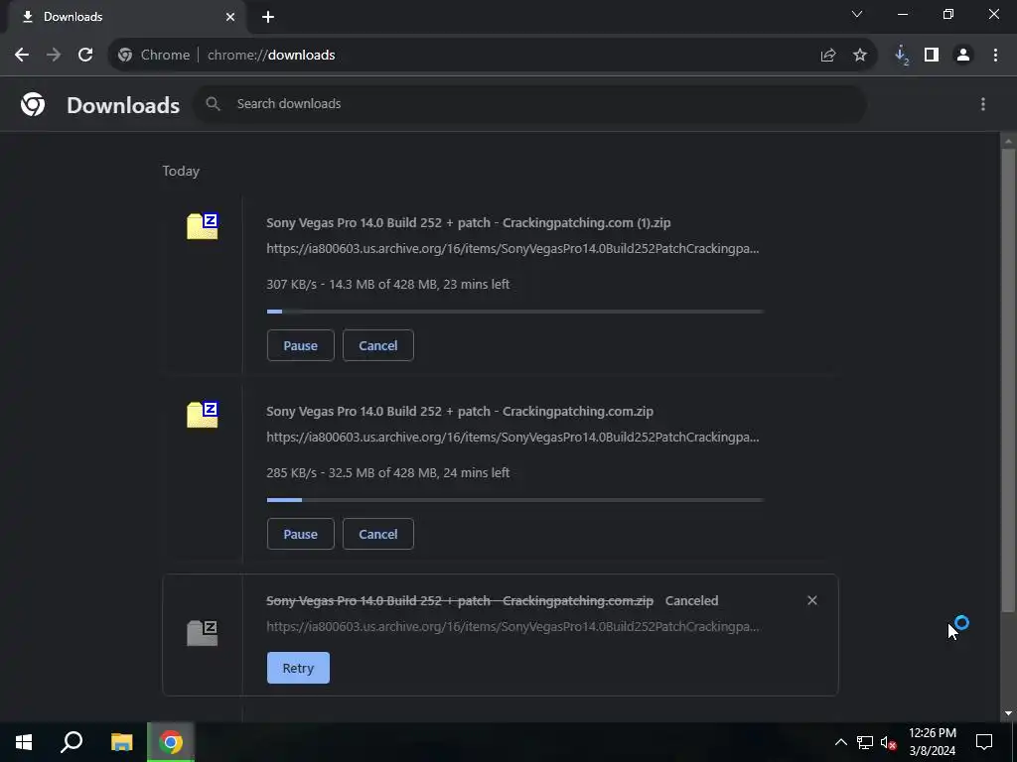Pause the 32.5 MB of 428 MB download

click(300, 534)
